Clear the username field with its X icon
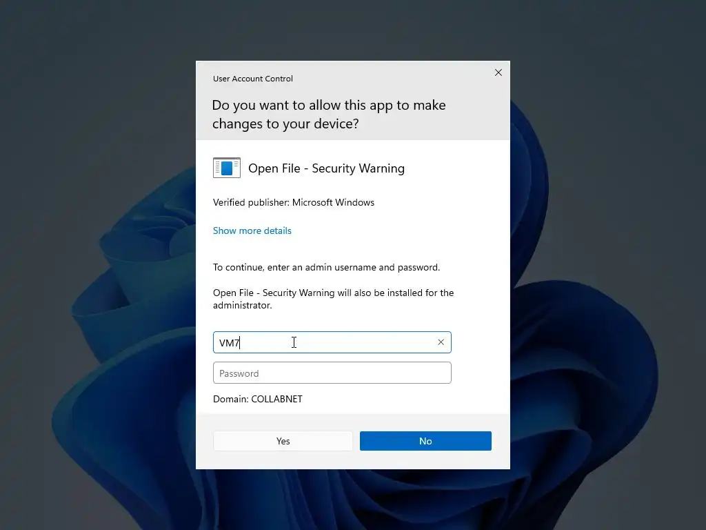The width and height of the screenshot is (706, 530). pos(441,342)
